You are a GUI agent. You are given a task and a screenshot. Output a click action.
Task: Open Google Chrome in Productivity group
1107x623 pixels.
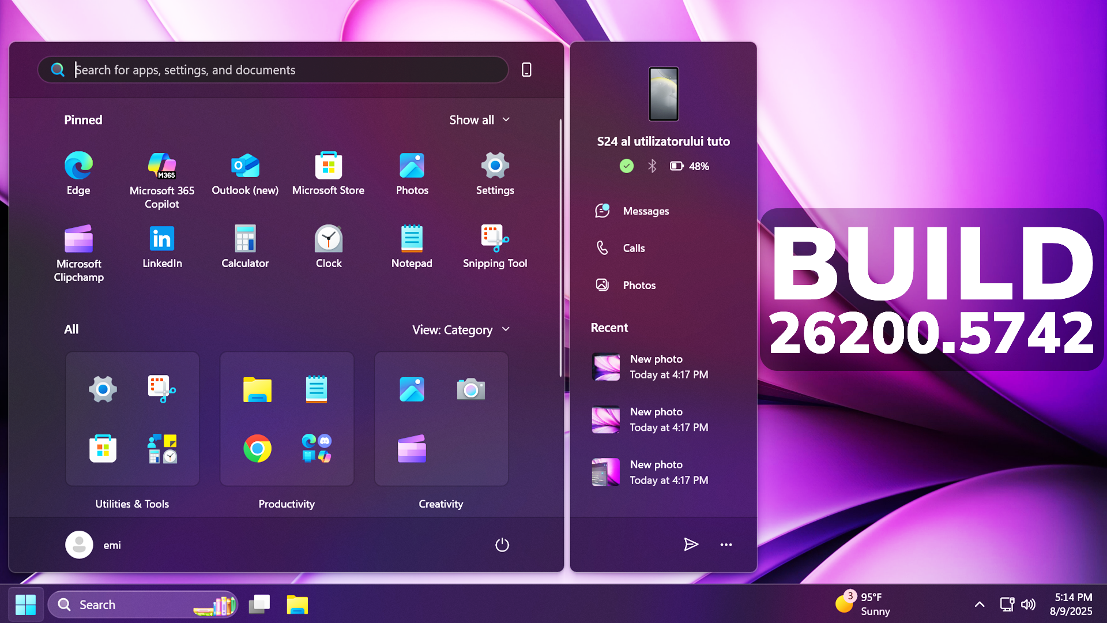[x=258, y=448]
